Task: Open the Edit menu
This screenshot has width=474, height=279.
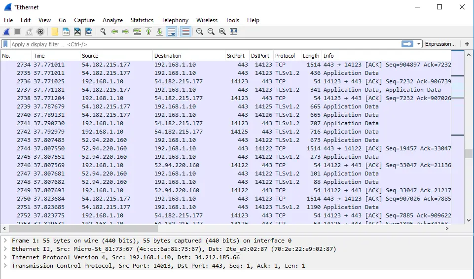Action: [25, 20]
